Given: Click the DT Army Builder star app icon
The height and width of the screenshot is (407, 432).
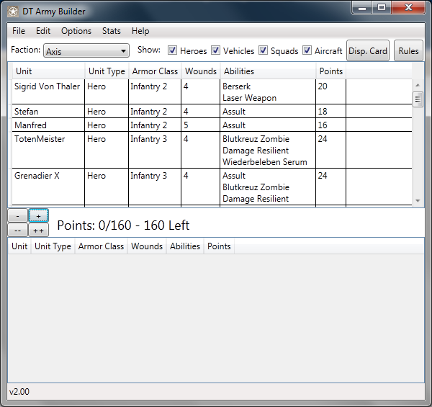Looking at the screenshot, I should [13, 12].
